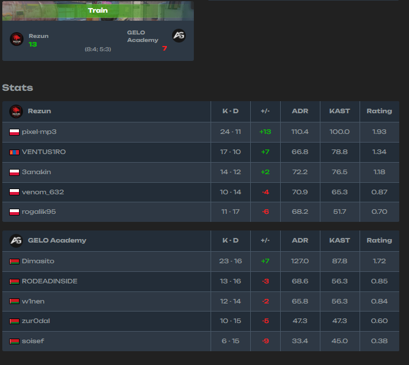Click the flag icon next to venom_632
This screenshot has width=409, height=365.
pyautogui.click(x=14, y=193)
